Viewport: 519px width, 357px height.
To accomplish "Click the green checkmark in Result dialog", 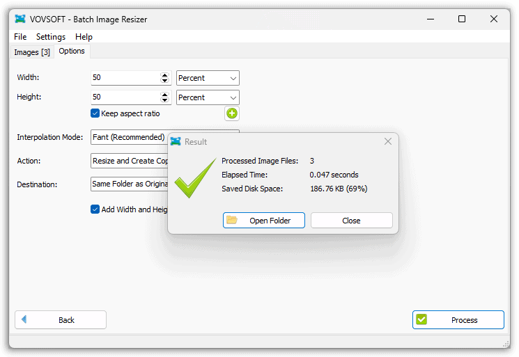I will 195,178.
